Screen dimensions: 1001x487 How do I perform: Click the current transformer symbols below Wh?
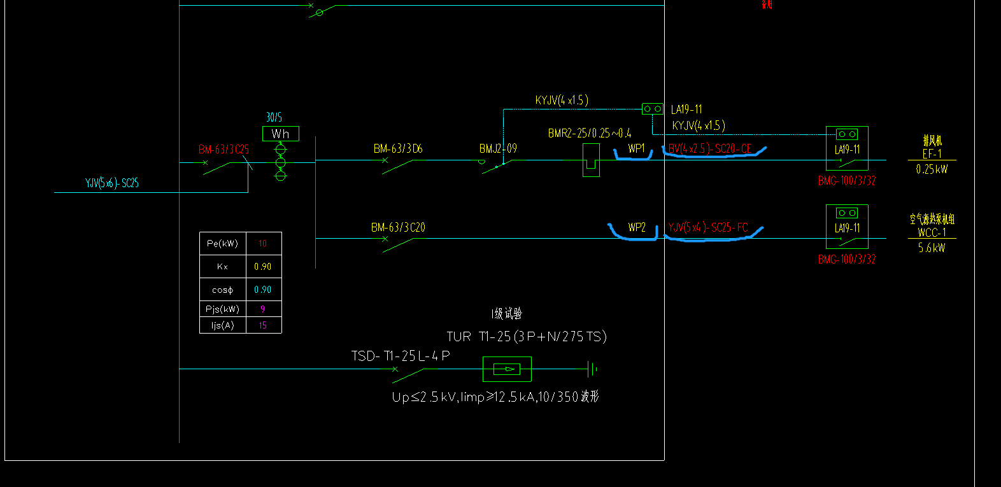[x=280, y=162]
